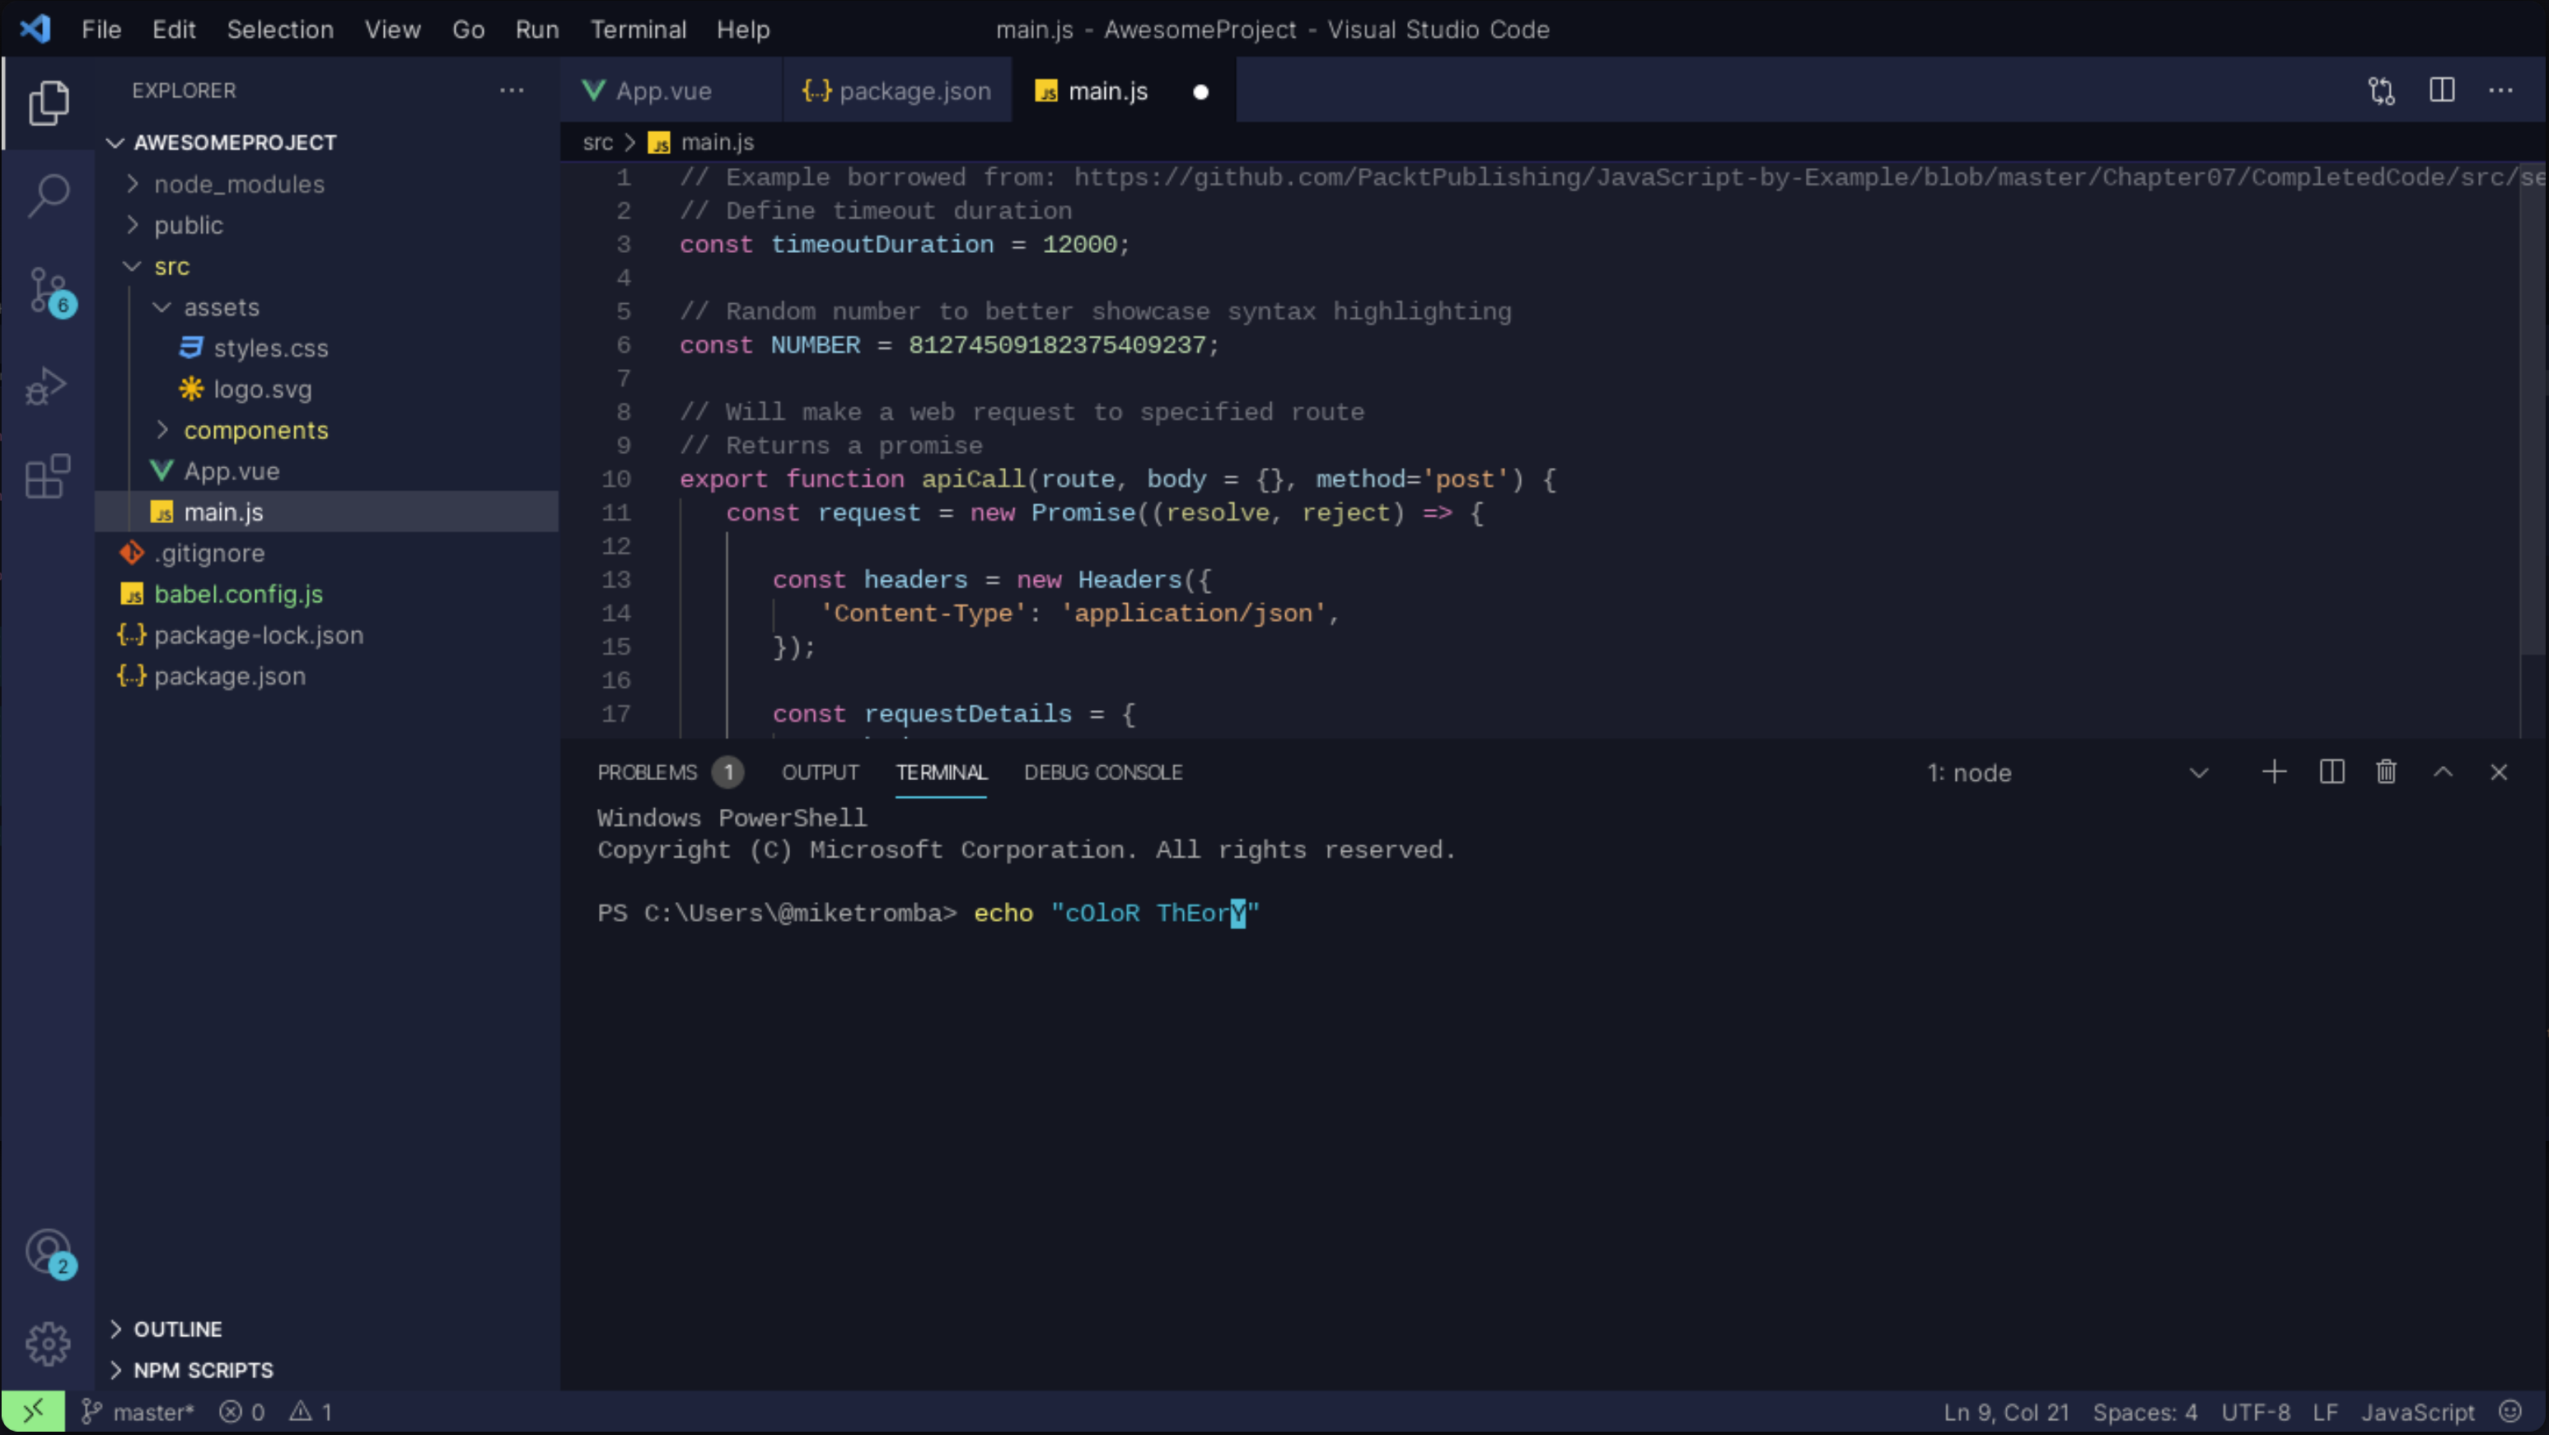Expand the NPM SCRIPTS section
Screen dimensions: 2549x1435
203,1370
